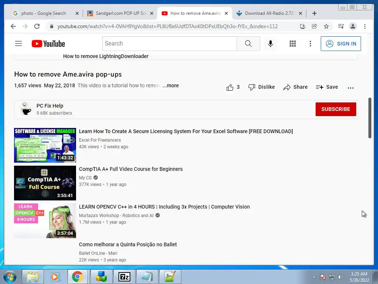Open Chrome media control icon
Image resolution: width=378 pixels, height=284 pixels.
341,26
